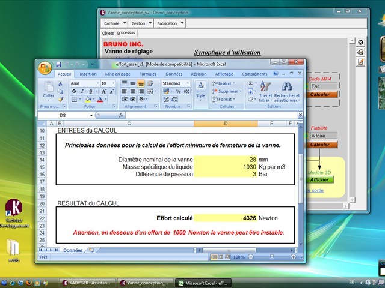Increase indent in Alignement group
The width and height of the screenshot is (385, 288).
[x=133, y=99]
